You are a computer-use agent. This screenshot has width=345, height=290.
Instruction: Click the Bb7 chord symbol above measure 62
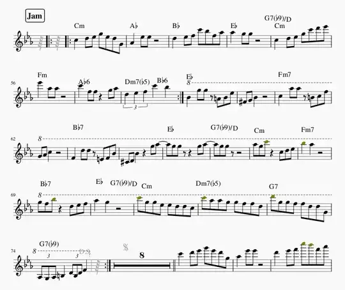[x=78, y=127]
